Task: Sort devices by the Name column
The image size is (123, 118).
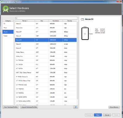Action: [x=25, y=21]
